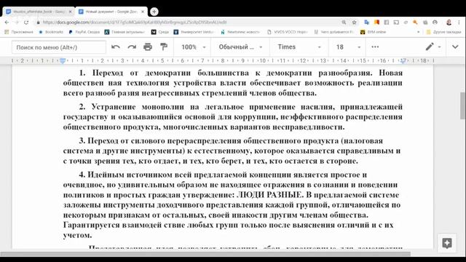Hide the menus with the chevron arrow
The height and width of the screenshot is (262, 466).
pyautogui.click(x=455, y=47)
